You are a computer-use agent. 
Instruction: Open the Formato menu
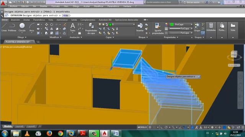pos(56,6)
